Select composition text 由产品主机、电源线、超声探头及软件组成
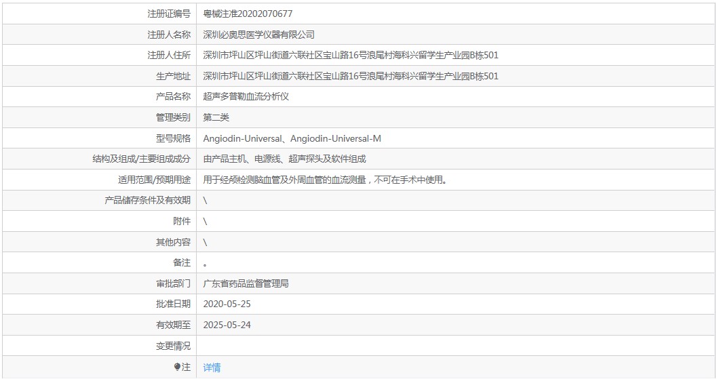 click(284, 159)
